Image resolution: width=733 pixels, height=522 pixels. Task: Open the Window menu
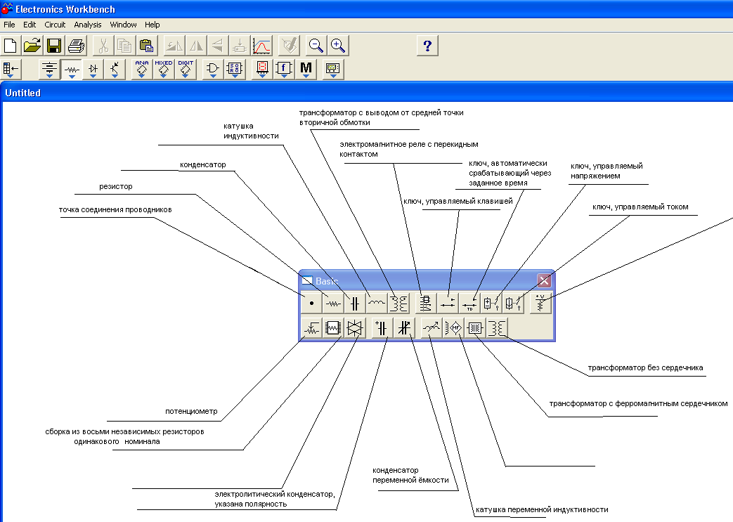coord(124,25)
